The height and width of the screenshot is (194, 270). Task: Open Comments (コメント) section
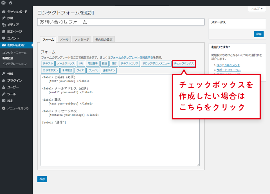[13, 38]
